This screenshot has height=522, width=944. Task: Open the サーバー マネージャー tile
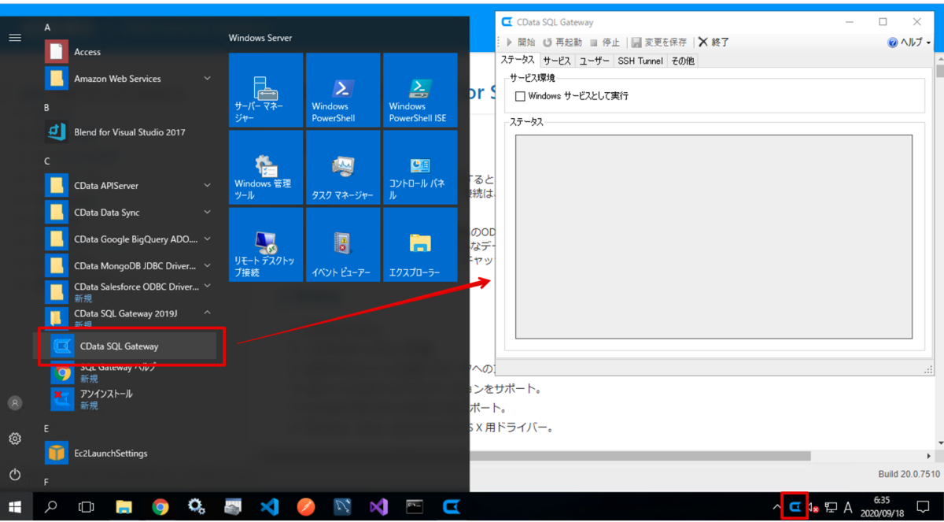pyautogui.click(x=266, y=89)
